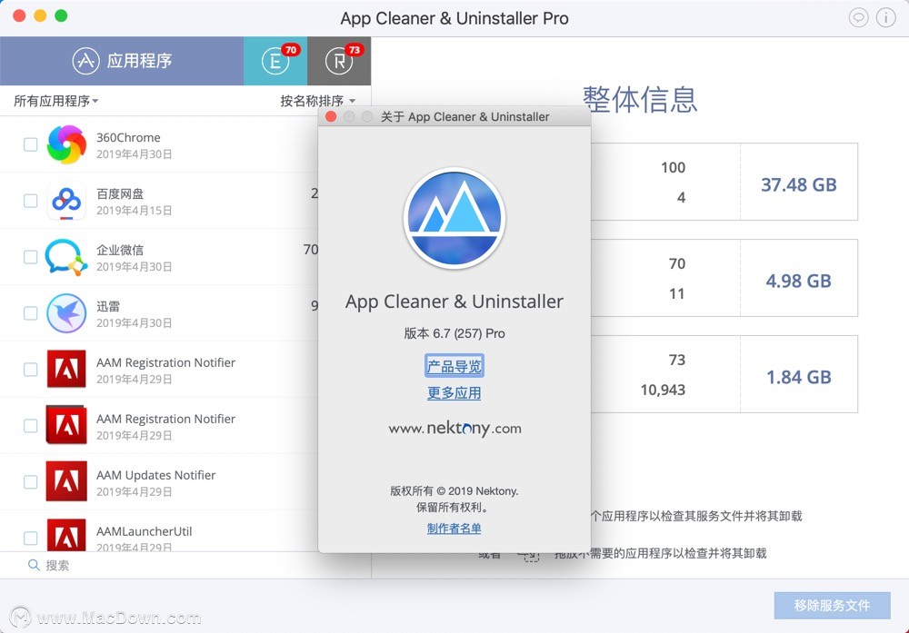Click the info icon in title bar
The height and width of the screenshot is (633, 909).
885,18
